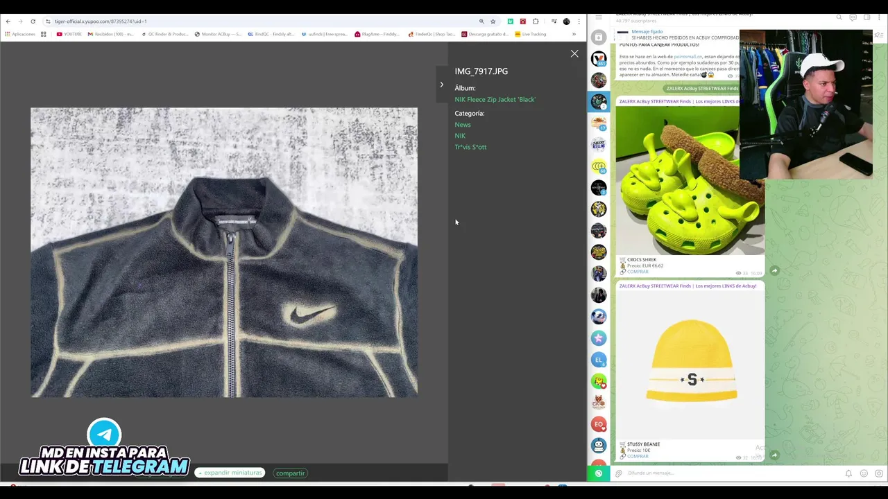Screen dimensions: 888x499
Task: Open the Crocs Shrek product photo
Action: pyautogui.click(x=690, y=180)
